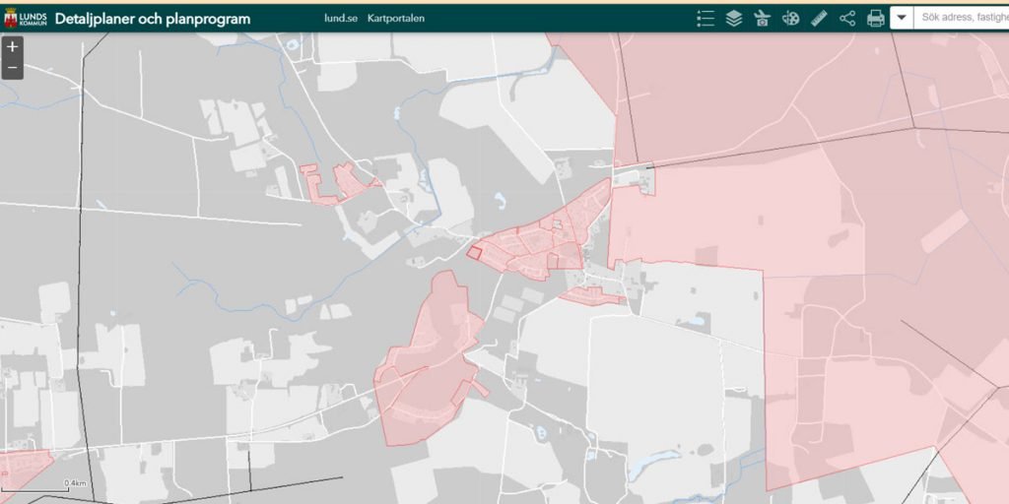Viewport: 1009px width, 504px height.
Task: Focus the 'Sök adress' search field
Action: pos(962,18)
